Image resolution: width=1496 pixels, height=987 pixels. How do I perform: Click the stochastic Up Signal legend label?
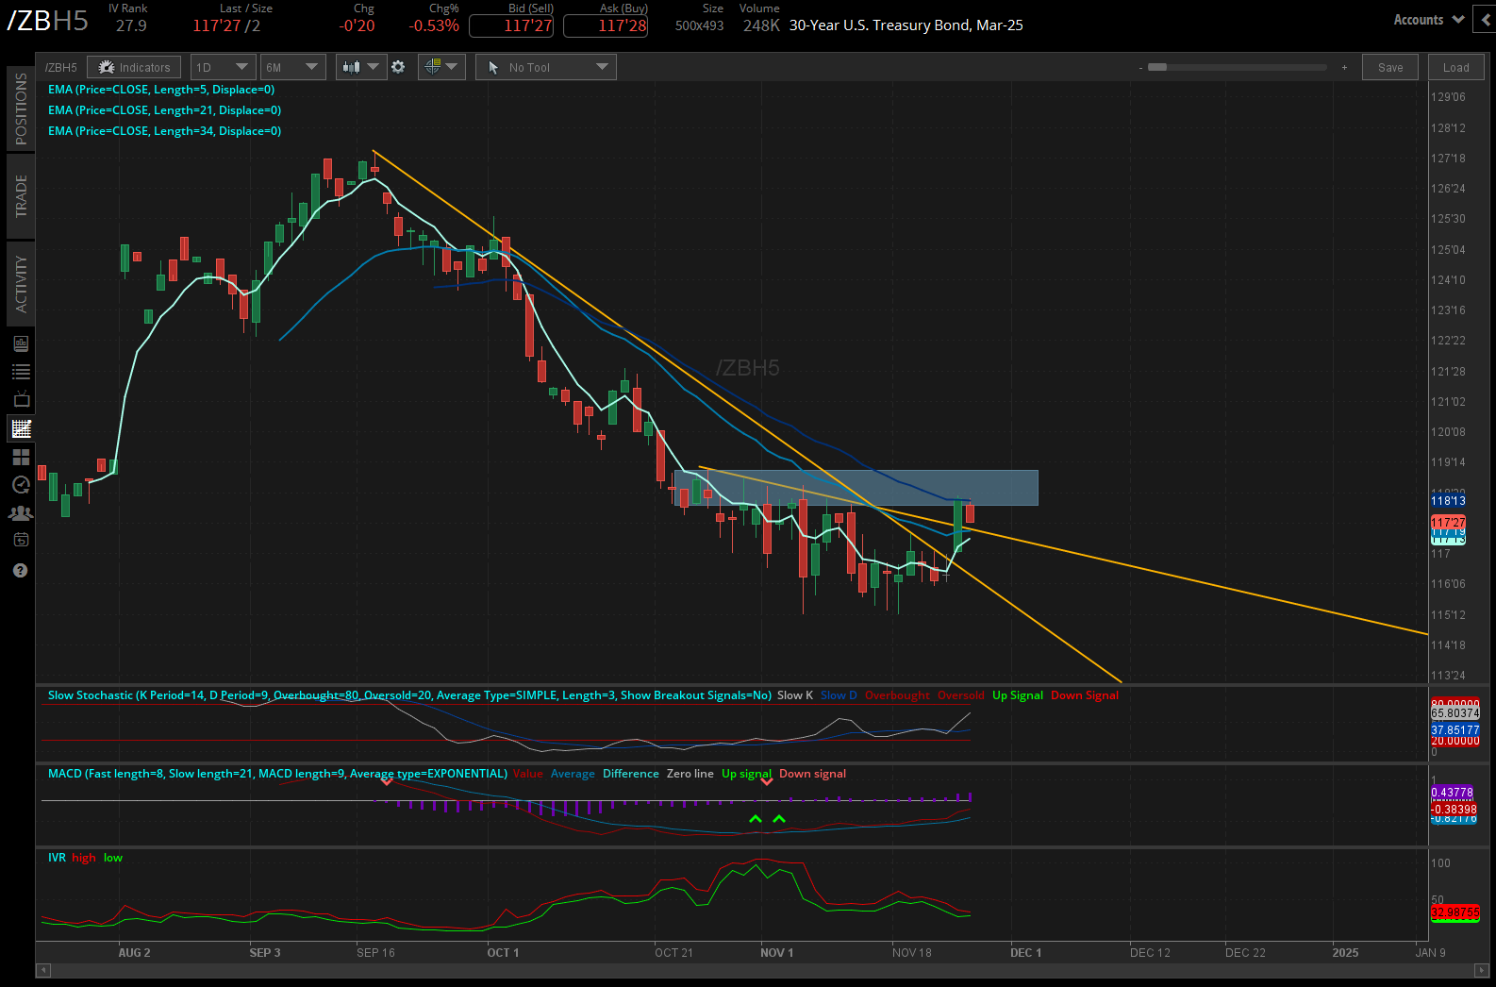[x=1018, y=695]
